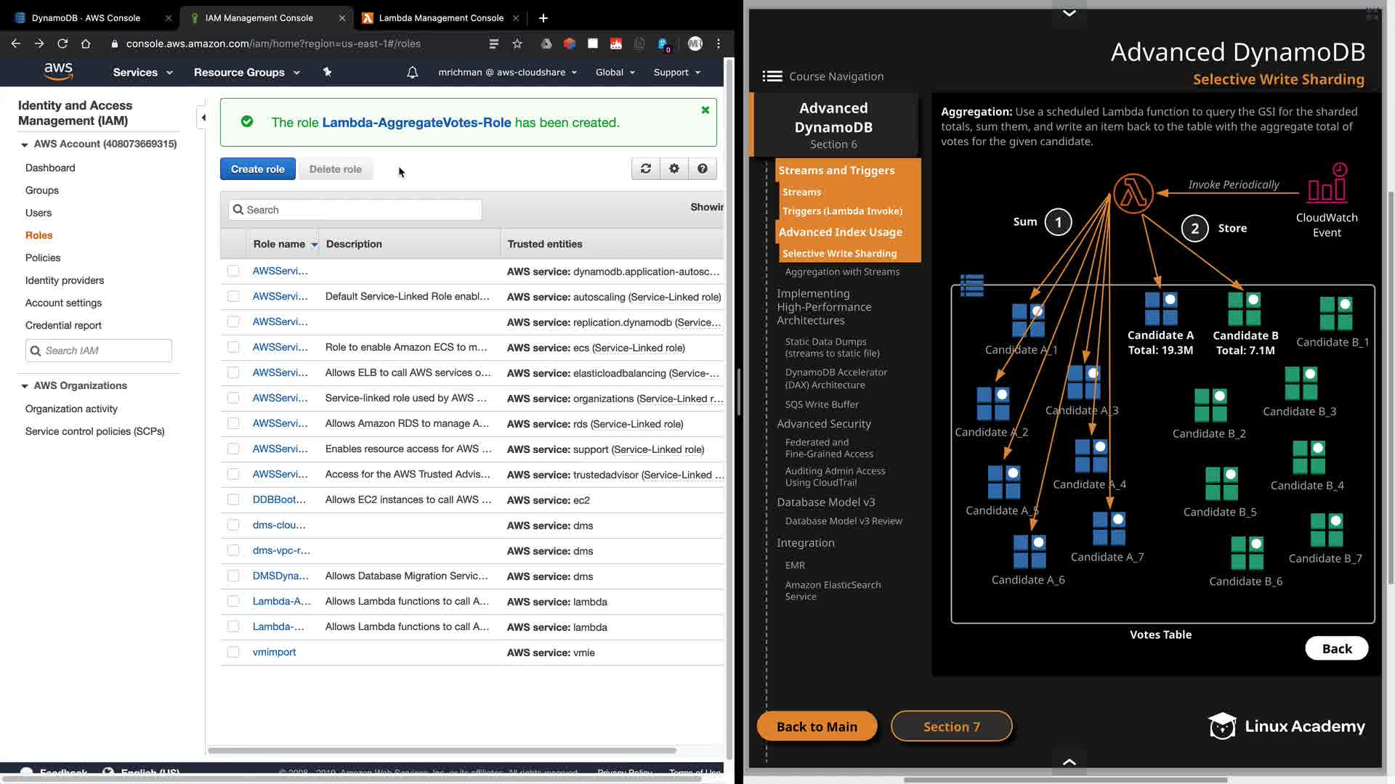Screen dimensions: 1395x784
Task: Click the Create role button
Action: tap(257, 169)
